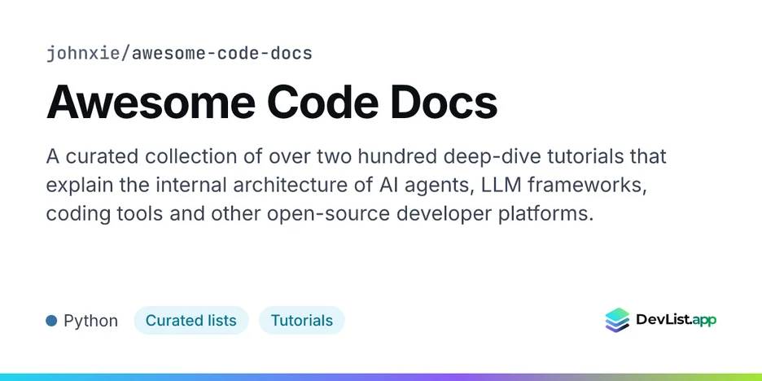This screenshot has width=762, height=381.
Task: Click the Awesome Code Docs title
Action: coord(272,103)
